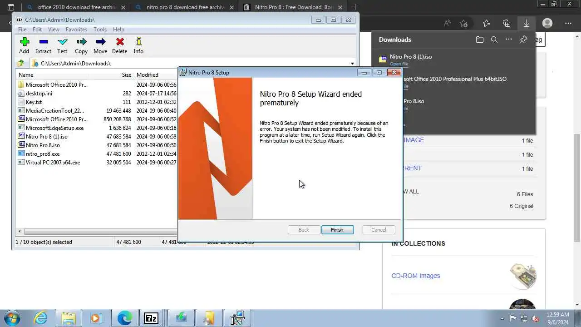Viewport: 581px width, 327px height.
Task: Select MediaCreationTool_22 file in 7-Zip list
Action: (54, 111)
